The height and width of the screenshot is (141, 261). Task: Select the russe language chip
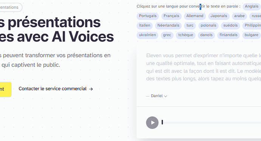click(x=255, y=16)
